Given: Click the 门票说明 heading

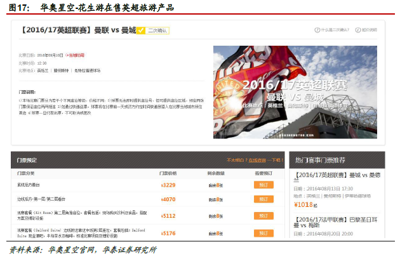Looking at the screenshot, I should pyautogui.click(x=27, y=92).
